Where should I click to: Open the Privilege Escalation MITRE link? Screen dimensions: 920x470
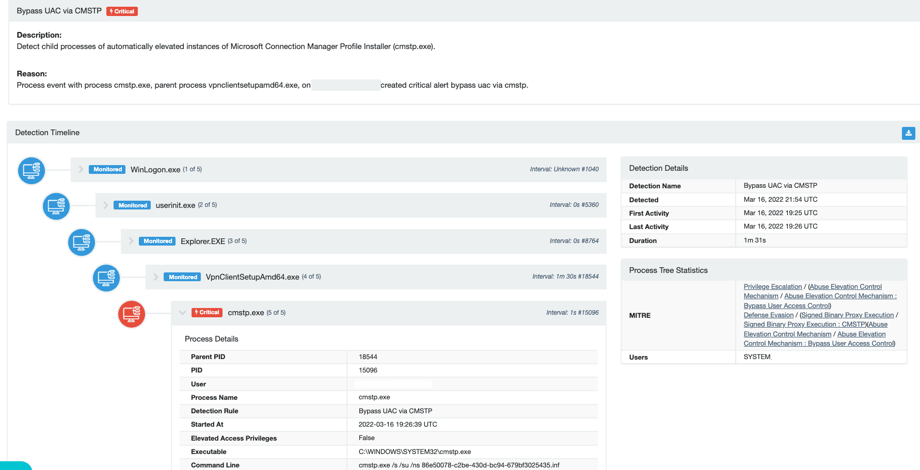tap(772, 287)
